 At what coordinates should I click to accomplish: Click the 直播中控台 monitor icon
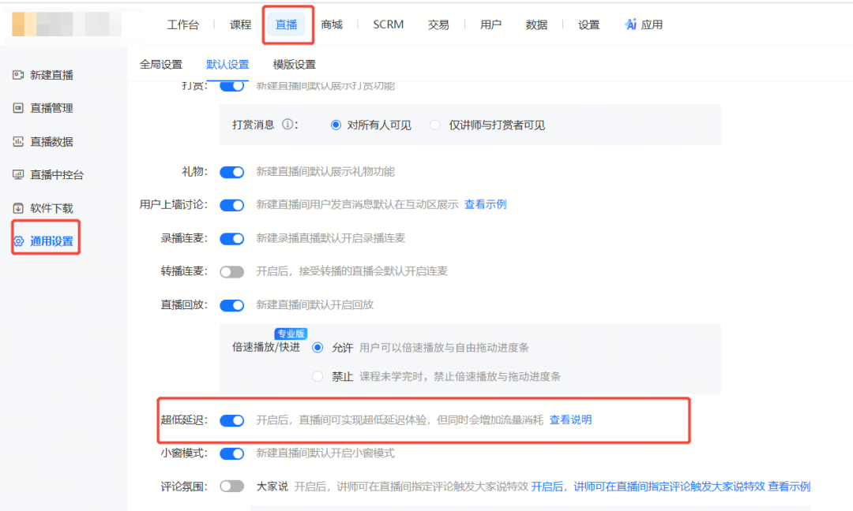[x=18, y=175]
